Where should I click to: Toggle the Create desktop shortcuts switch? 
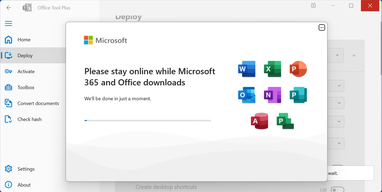click(337, 190)
